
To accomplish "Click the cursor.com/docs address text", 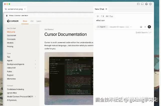I will point(19,16).
